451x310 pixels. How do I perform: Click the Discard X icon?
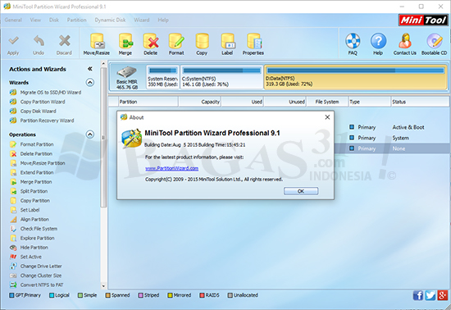(x=64, y=41)
